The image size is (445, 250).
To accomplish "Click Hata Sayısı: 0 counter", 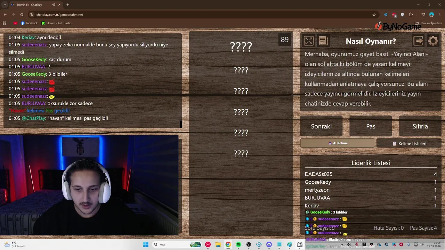I will coord(388,228).
